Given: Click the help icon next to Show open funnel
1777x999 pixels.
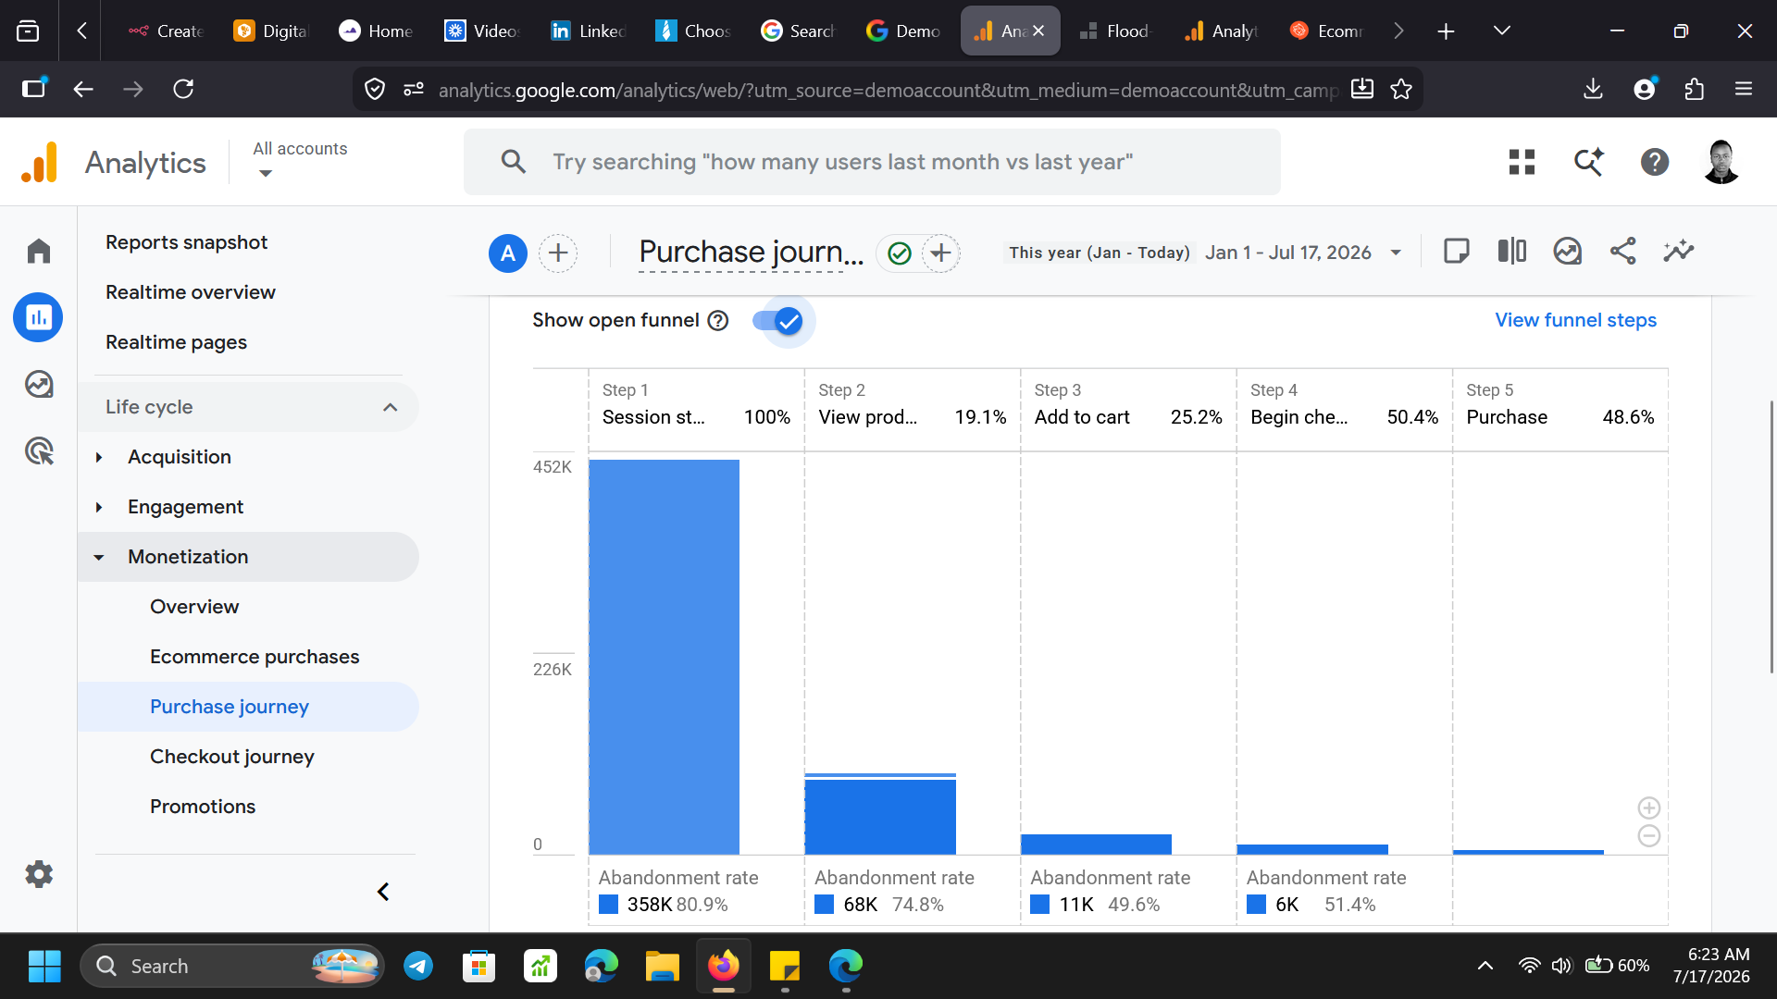Looking at the screenshot, I should point(718,320).
